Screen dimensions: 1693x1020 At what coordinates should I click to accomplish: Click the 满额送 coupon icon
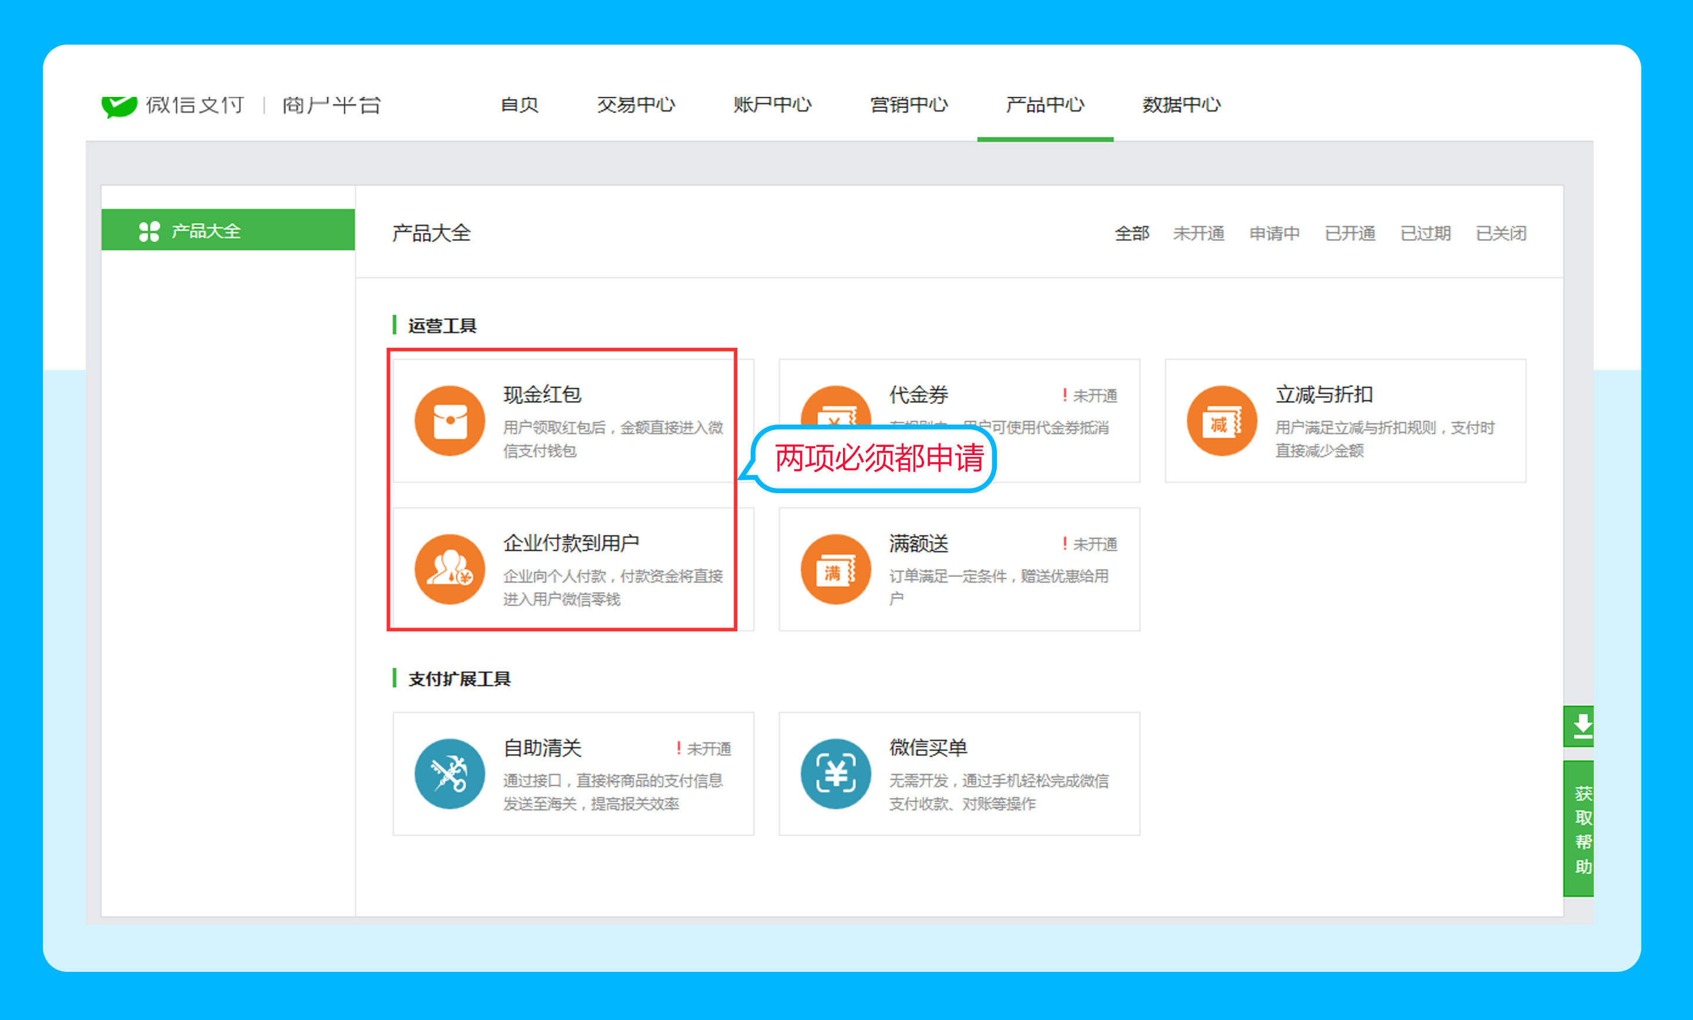point(835,569)
